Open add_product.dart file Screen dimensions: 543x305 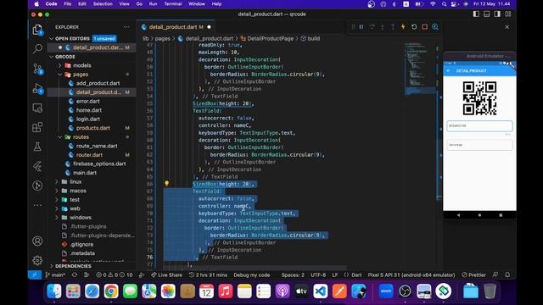(x=98, y=83)
